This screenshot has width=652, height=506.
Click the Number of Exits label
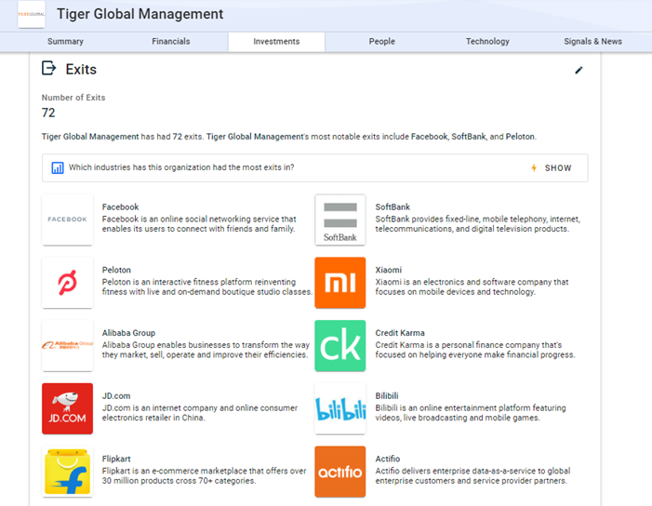73,98
